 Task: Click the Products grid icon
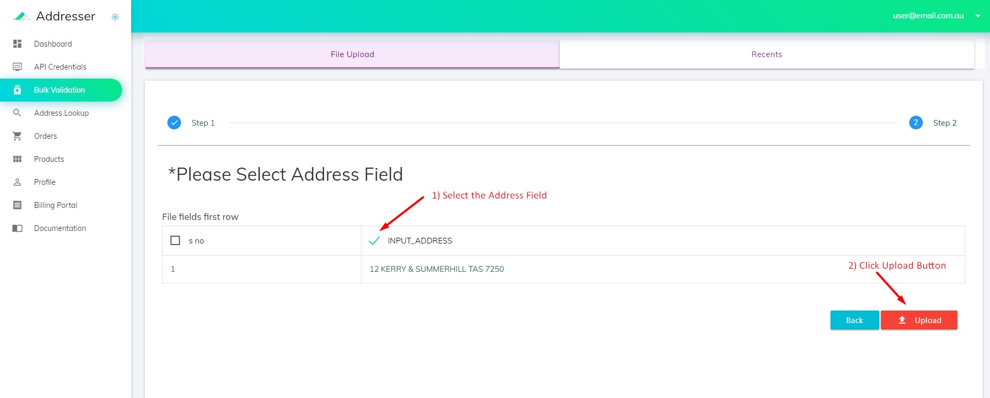coord(17,159)
